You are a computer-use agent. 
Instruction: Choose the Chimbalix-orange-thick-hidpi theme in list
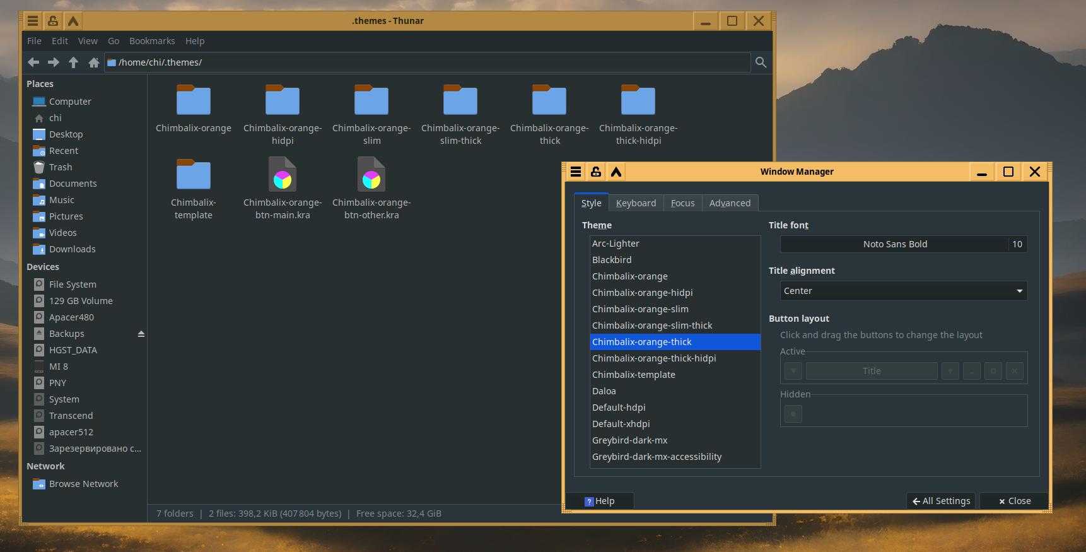pyautogui.click(x=675, y=358)
